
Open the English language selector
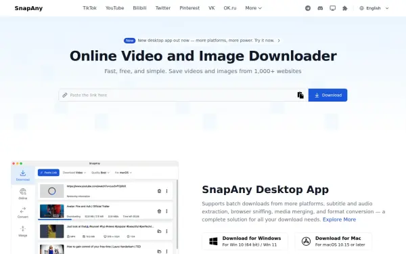point(374,8)
